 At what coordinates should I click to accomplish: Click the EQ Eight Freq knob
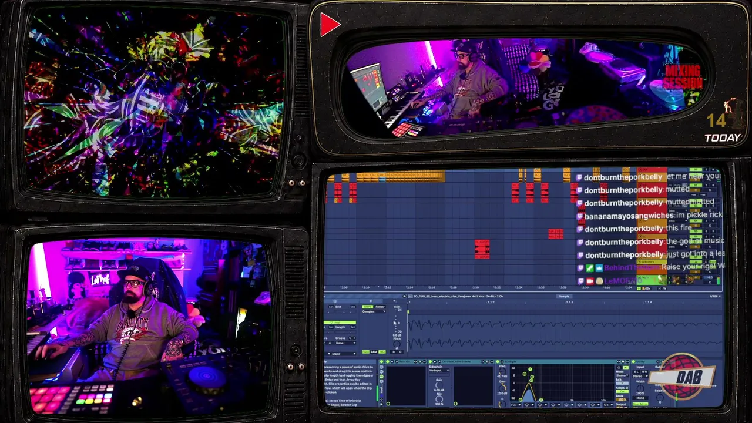(x=503, y=371)
